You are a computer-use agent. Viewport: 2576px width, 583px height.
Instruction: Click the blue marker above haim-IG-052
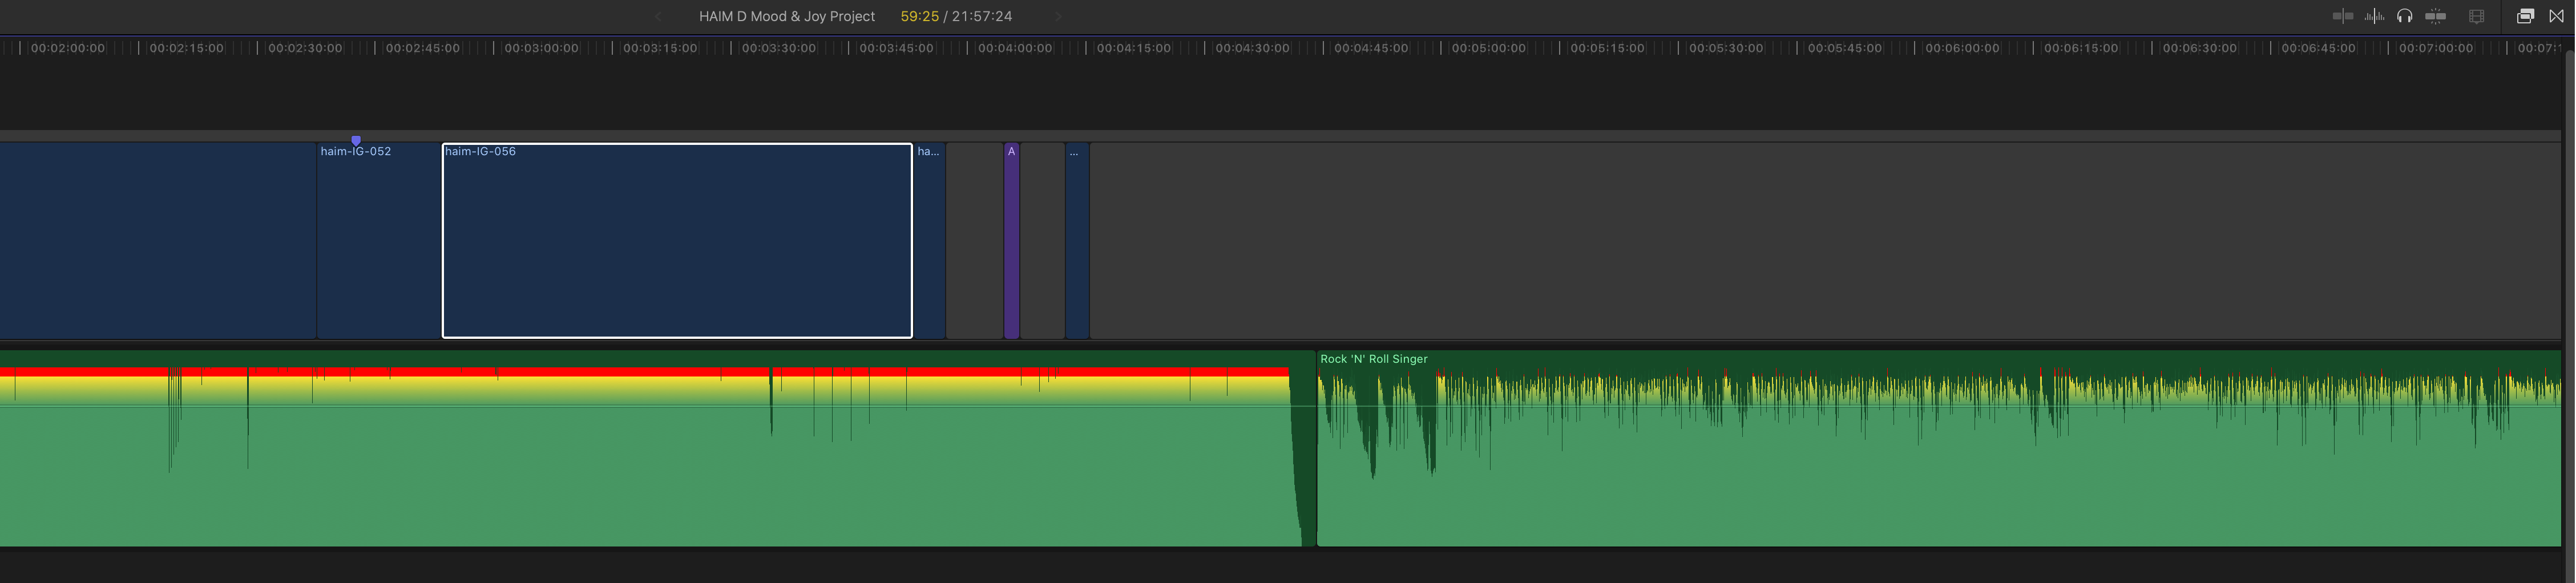click(x=356, y=141)
